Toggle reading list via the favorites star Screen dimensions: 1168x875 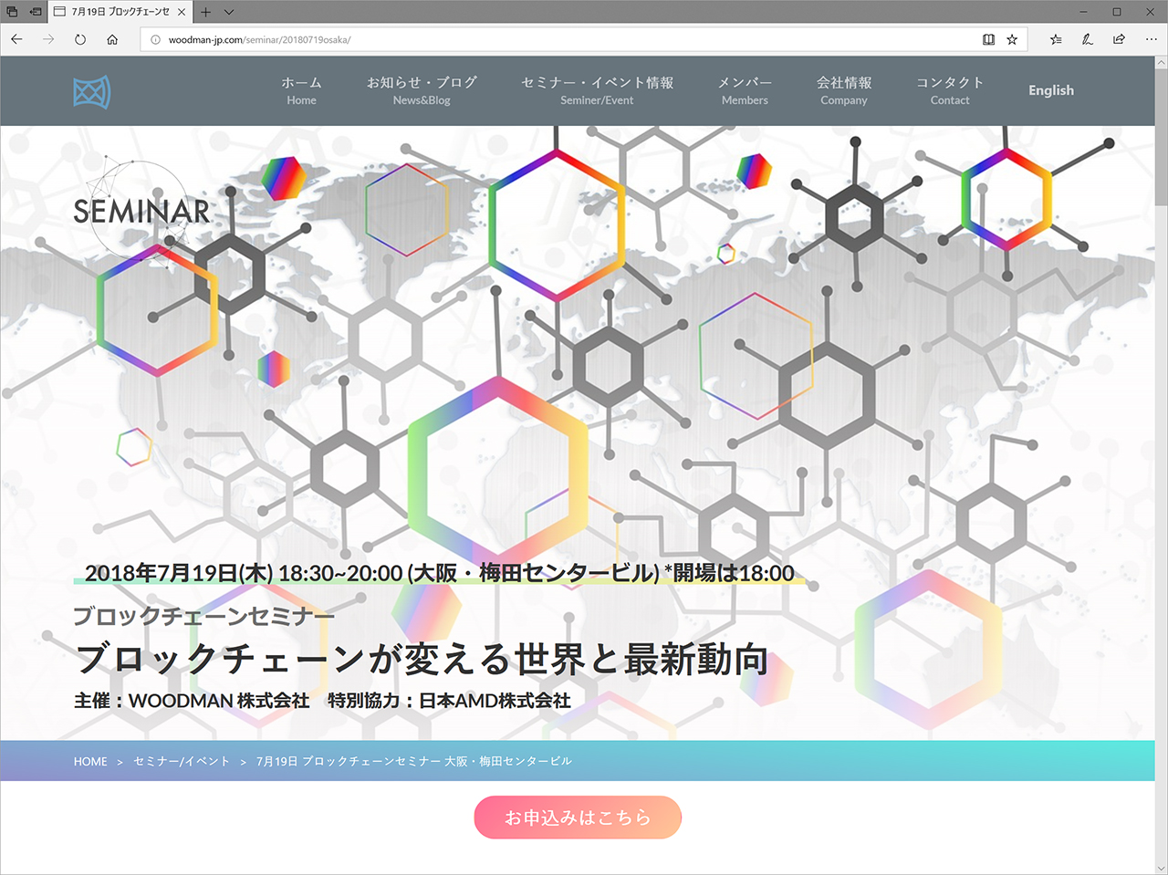1012,39
